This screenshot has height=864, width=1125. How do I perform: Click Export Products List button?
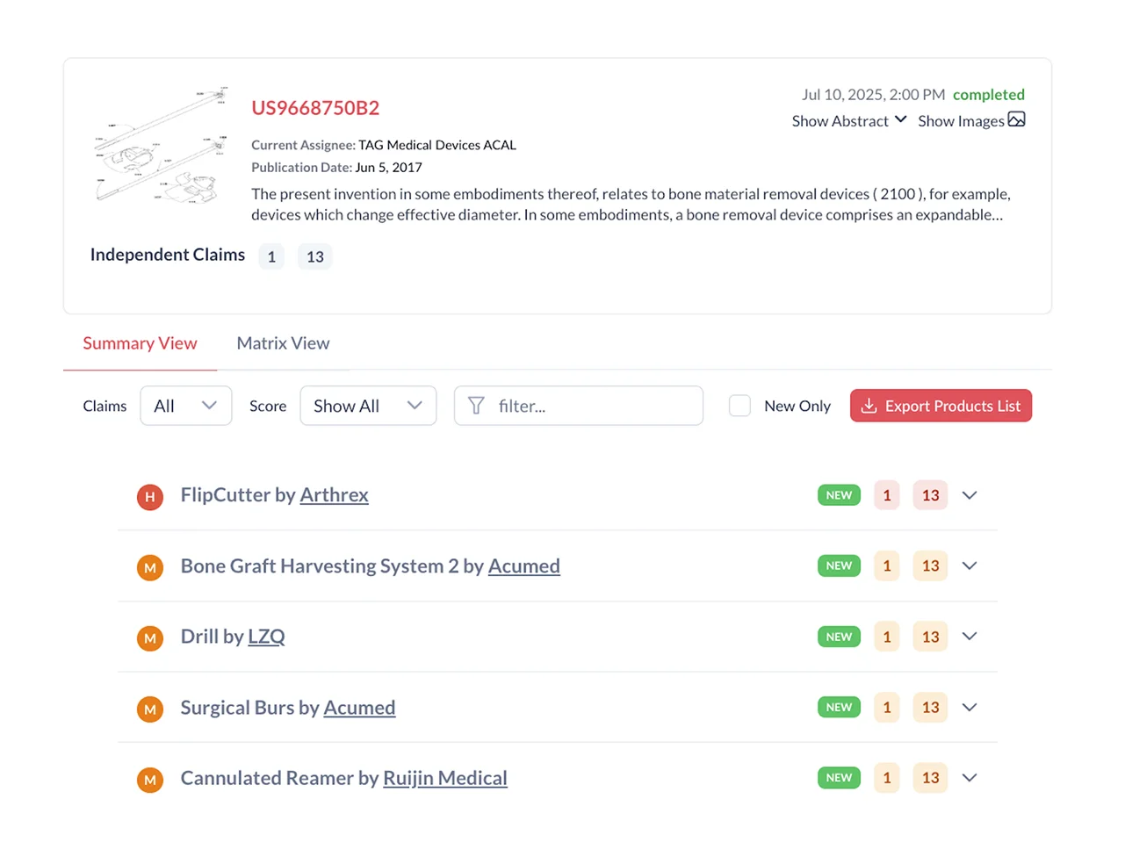941,406
